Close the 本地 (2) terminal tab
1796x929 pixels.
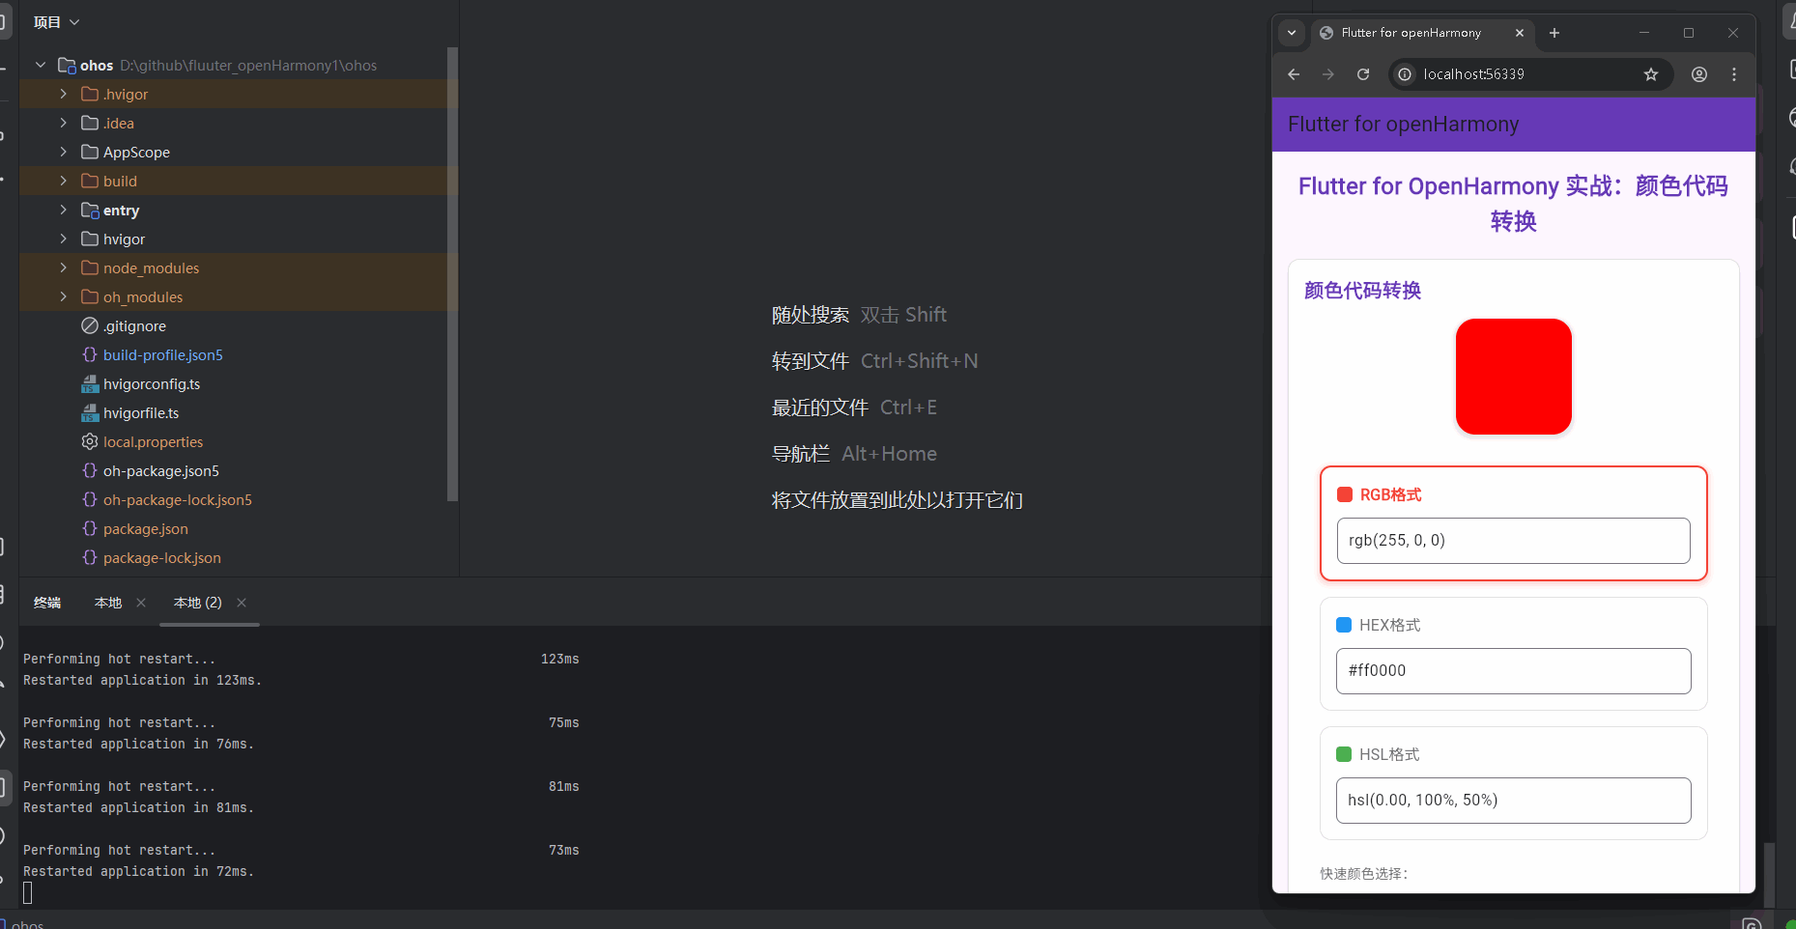[242, 603]
